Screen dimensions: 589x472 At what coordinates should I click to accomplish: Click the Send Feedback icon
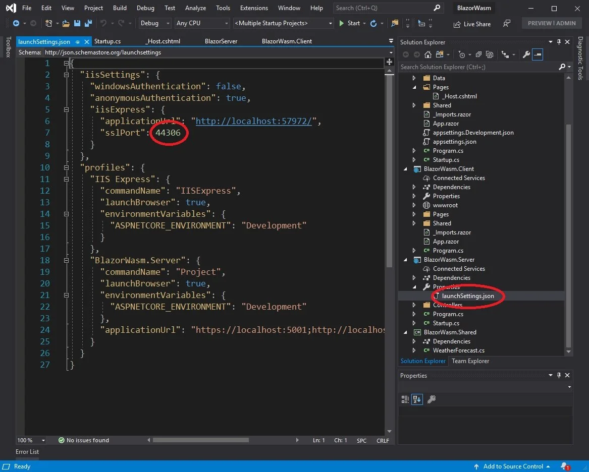(x=507, y=24)
